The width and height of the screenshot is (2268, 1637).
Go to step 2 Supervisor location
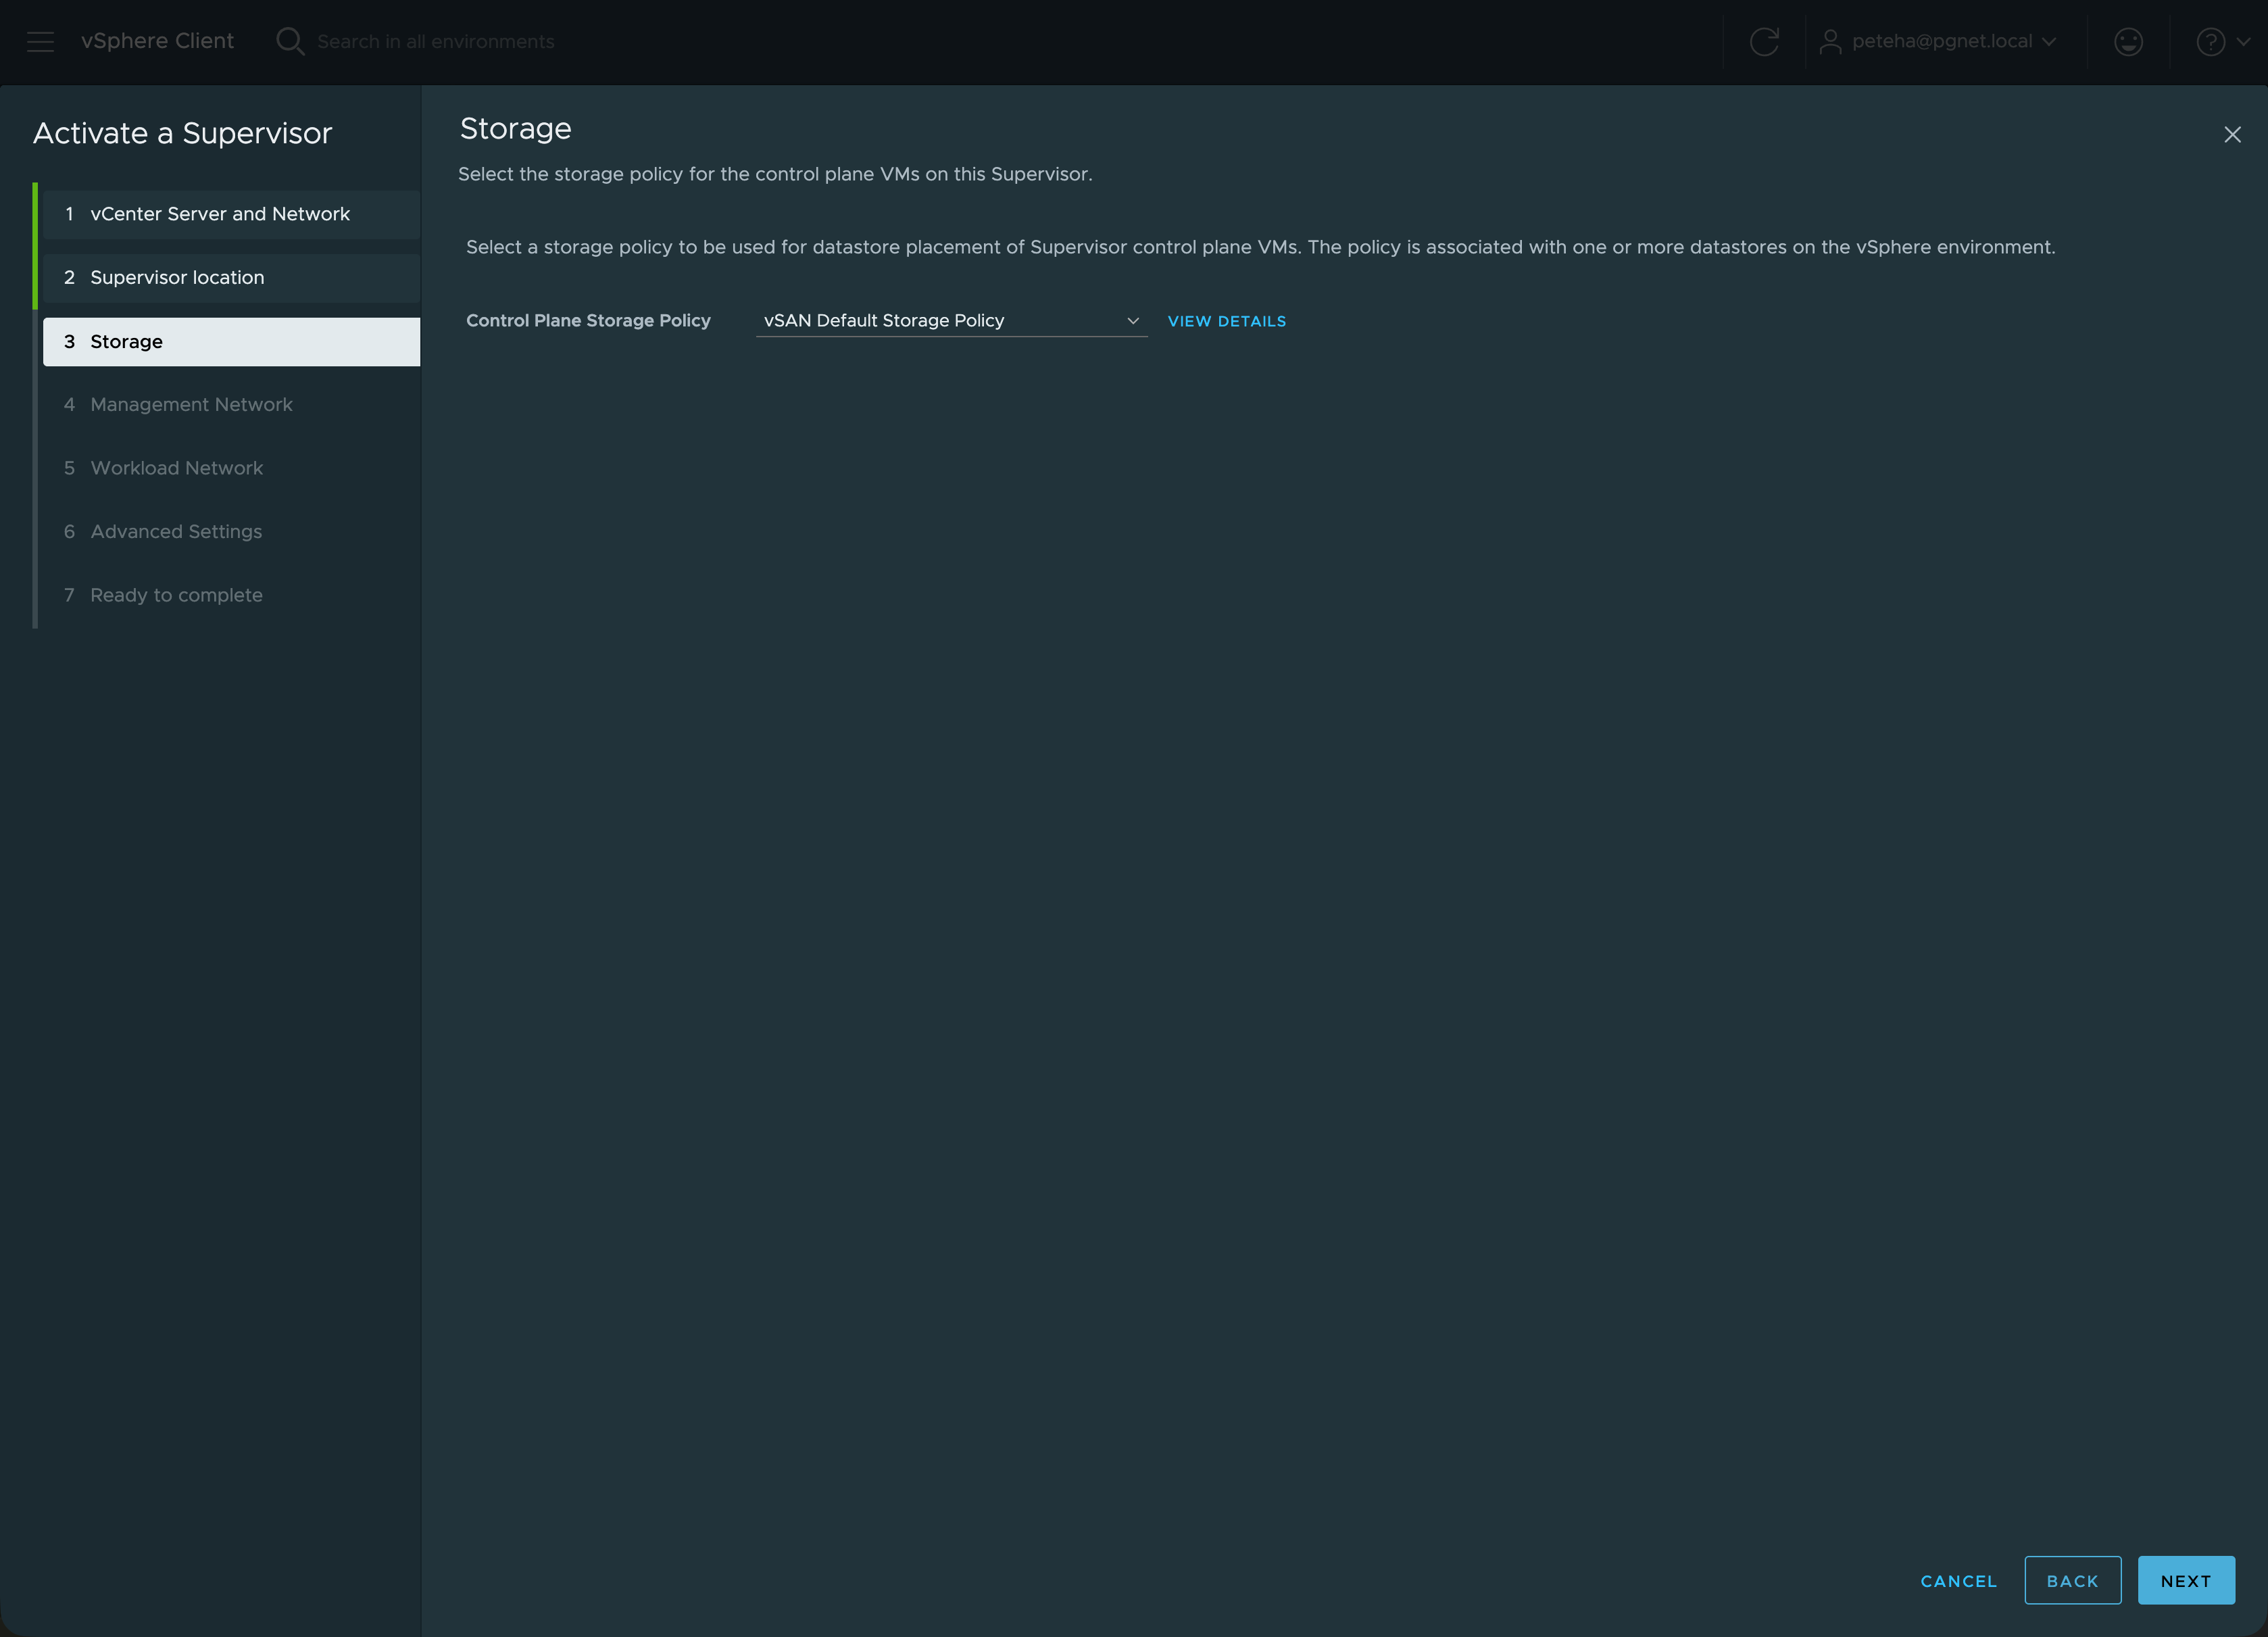[231, 277]
